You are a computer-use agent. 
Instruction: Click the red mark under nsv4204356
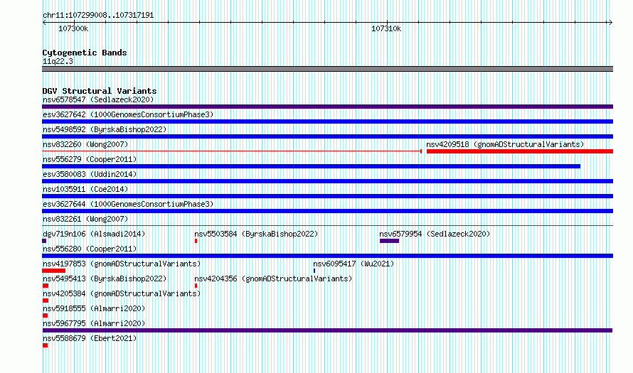[196, 286]
